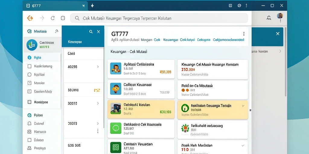The width and height of the screenshot is (309, 154).
Task: Expand the Ketibatan Keuanga Tenajn card
Action: (243, 106)
